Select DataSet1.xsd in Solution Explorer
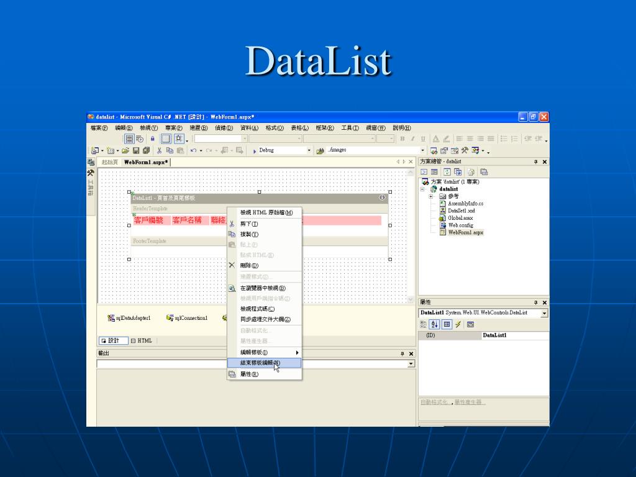Image resolution: width=636 pixels, height=477 pixels. tap(461, 211)
